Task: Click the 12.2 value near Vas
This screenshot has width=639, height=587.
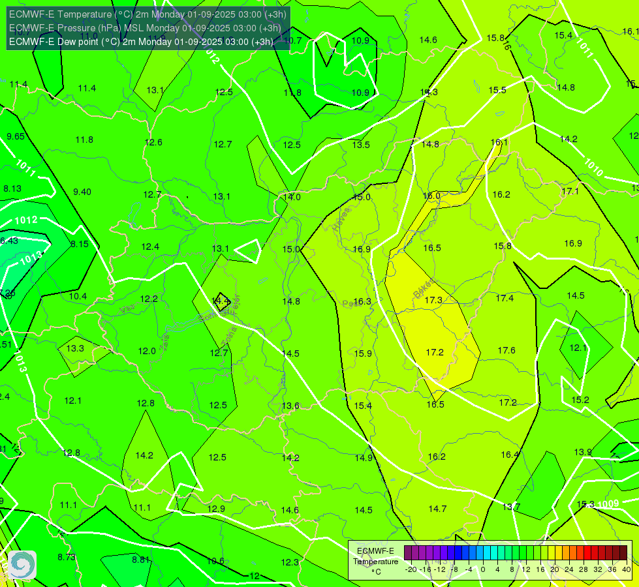Action: [148, 299]
